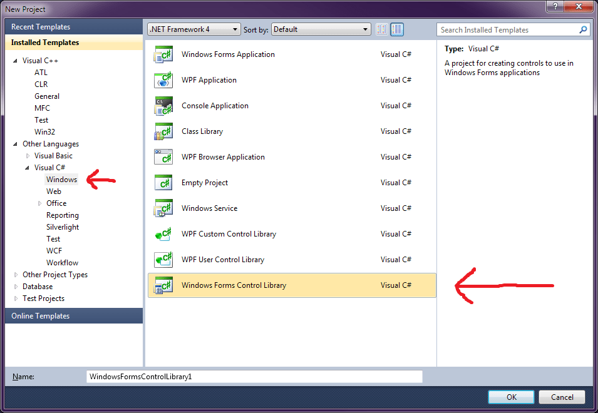This screenshot has height=413, width=598.
Task: Choose the Windows Service template name
Action: pyautogui.click(x=209, y=208)
